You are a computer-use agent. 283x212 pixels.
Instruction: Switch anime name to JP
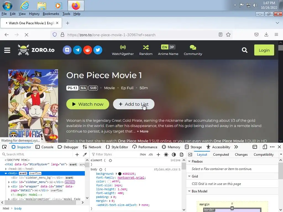(x=172, y=47)
